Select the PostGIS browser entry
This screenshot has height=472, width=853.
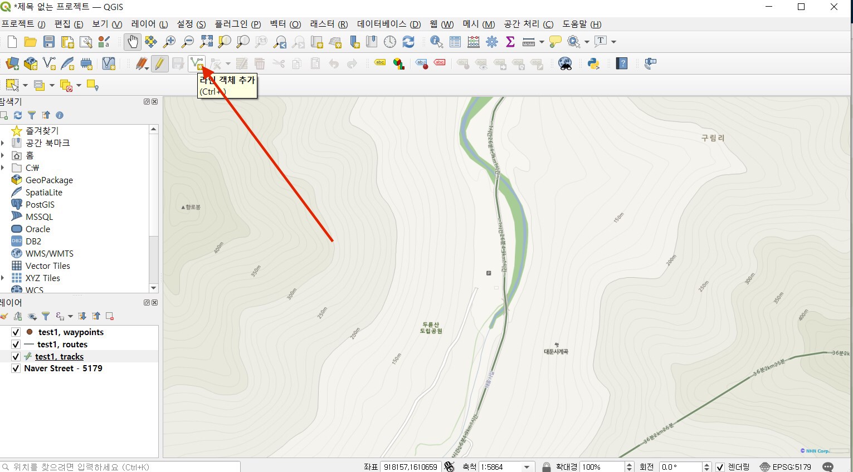click(40, 204)
